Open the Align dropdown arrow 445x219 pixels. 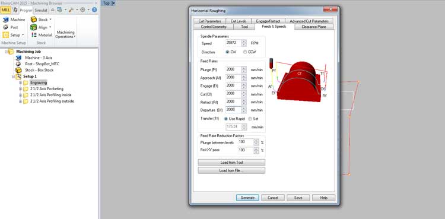pos(50,27)
